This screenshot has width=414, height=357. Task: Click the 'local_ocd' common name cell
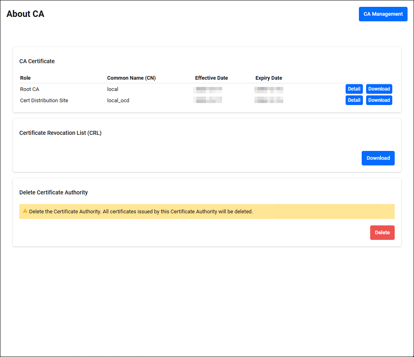point(118,101)
